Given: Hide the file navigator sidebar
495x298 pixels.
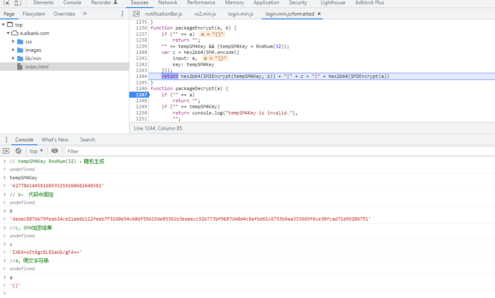Looking at the screenshot, I should [x=136, y=14].
